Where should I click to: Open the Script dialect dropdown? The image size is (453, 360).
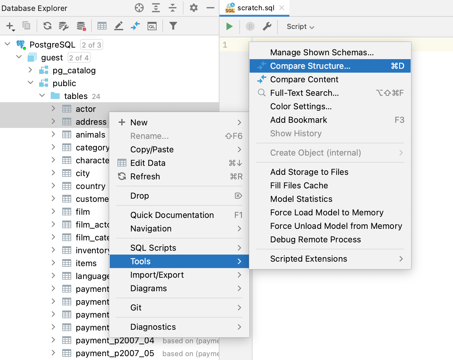[300, 27]
